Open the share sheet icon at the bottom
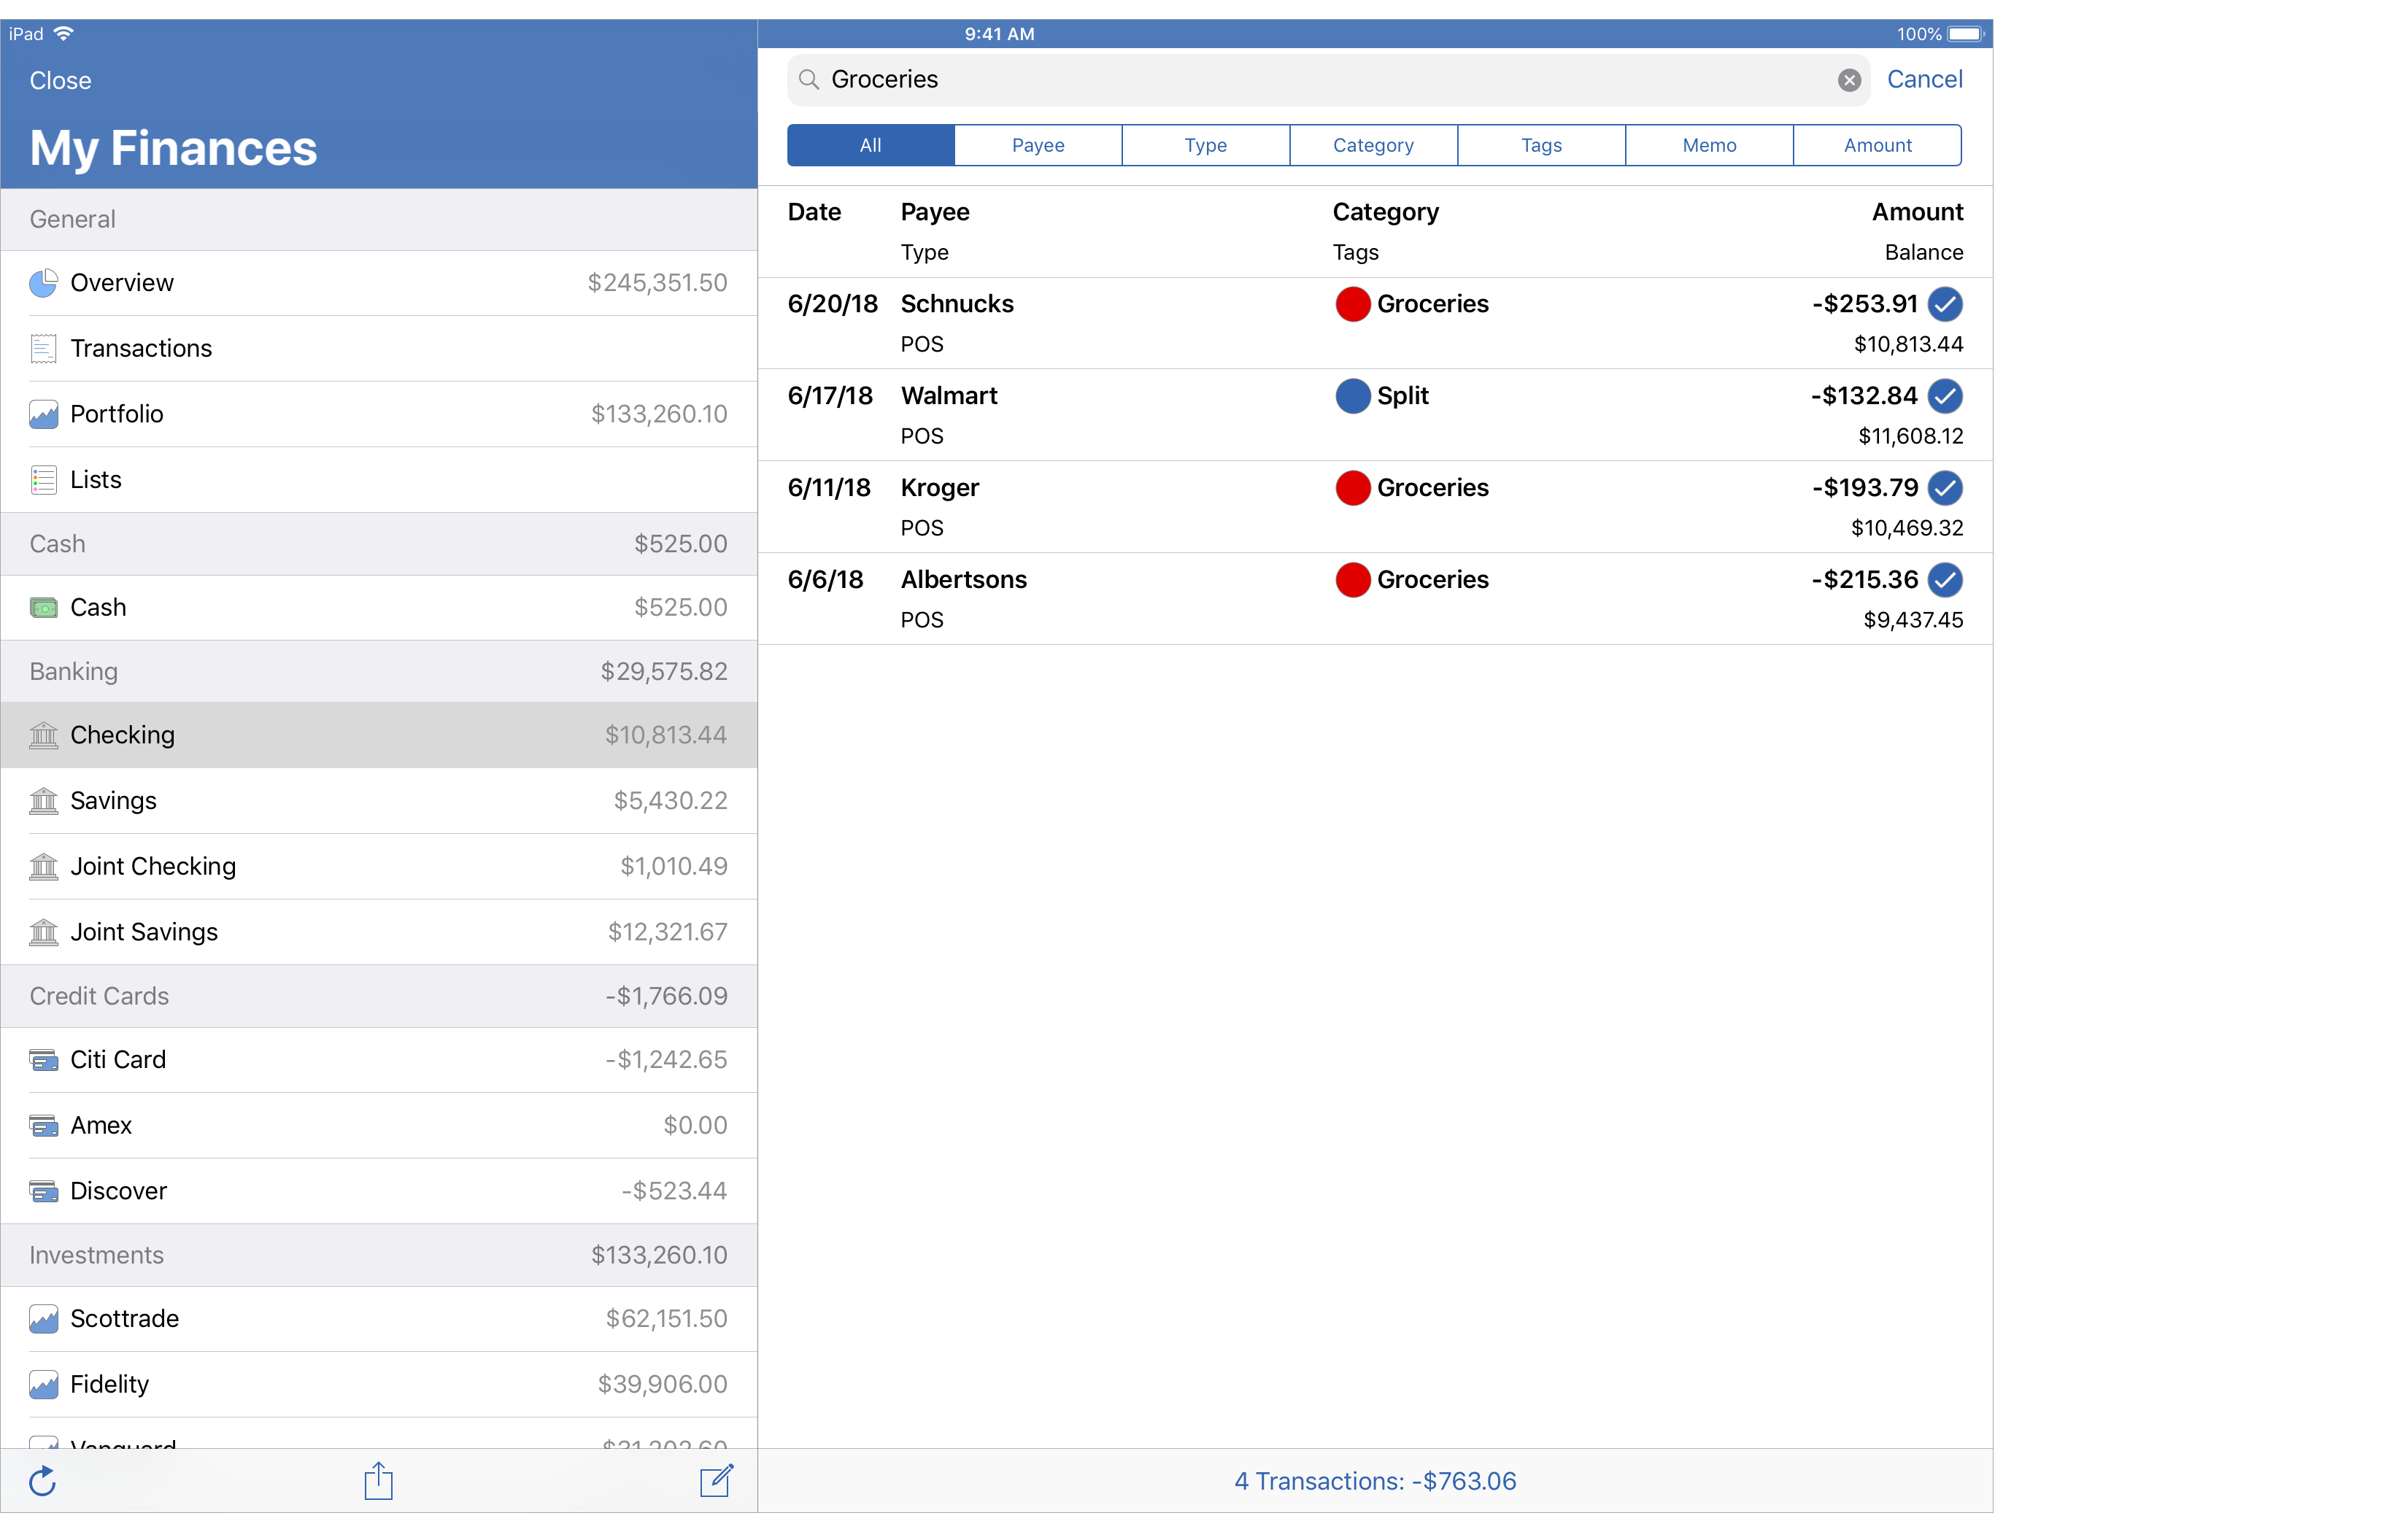 [x=377, y=1481]
